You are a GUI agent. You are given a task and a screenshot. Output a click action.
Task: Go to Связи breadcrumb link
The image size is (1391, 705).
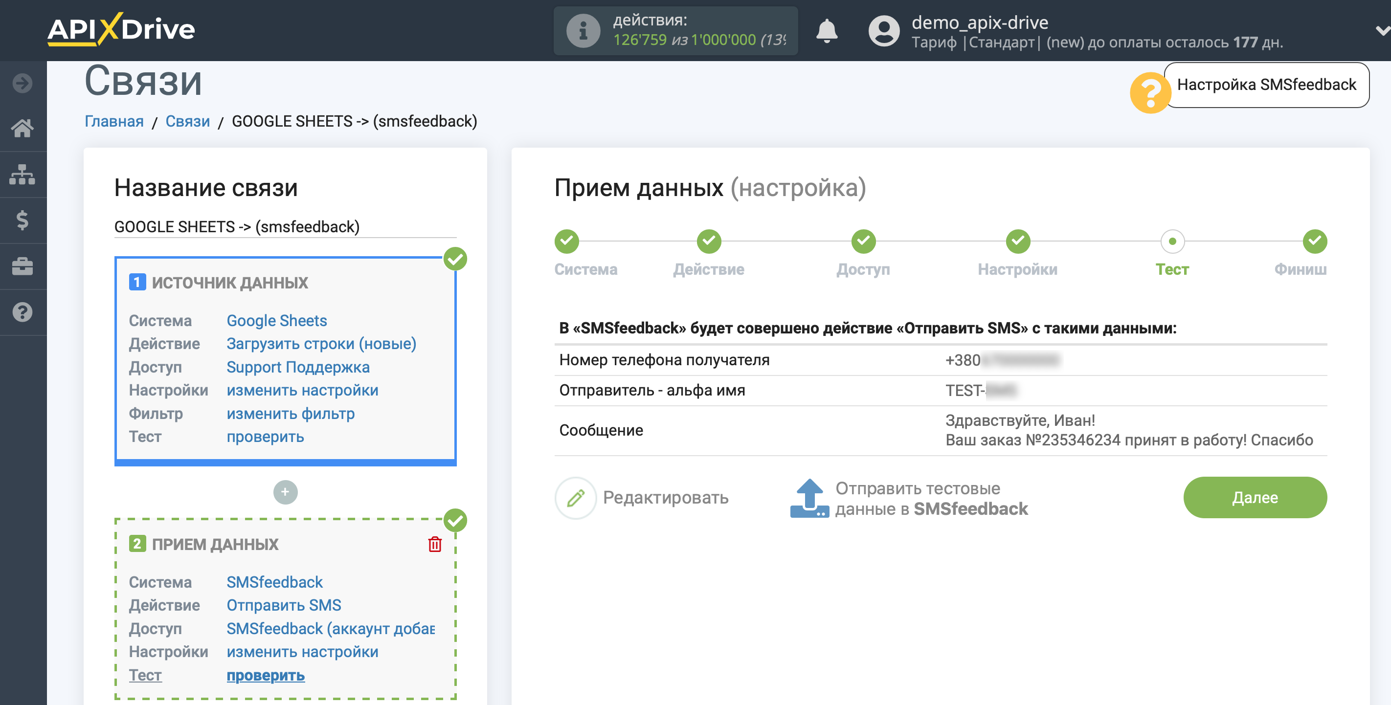[x=187, y=121]
